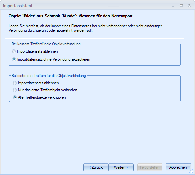
Task: Continue with the 'Weiter >' button
Action: click(x=121, y=167)
